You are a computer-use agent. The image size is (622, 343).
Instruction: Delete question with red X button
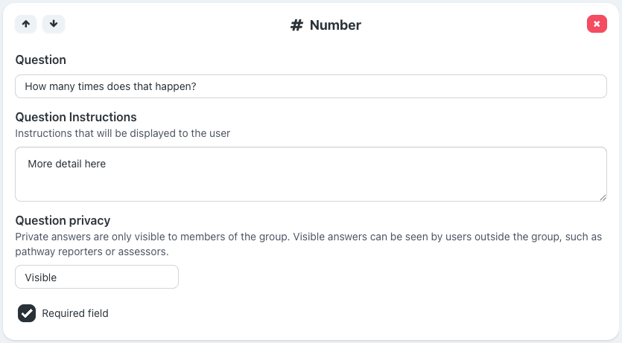(x=597, y=24)
